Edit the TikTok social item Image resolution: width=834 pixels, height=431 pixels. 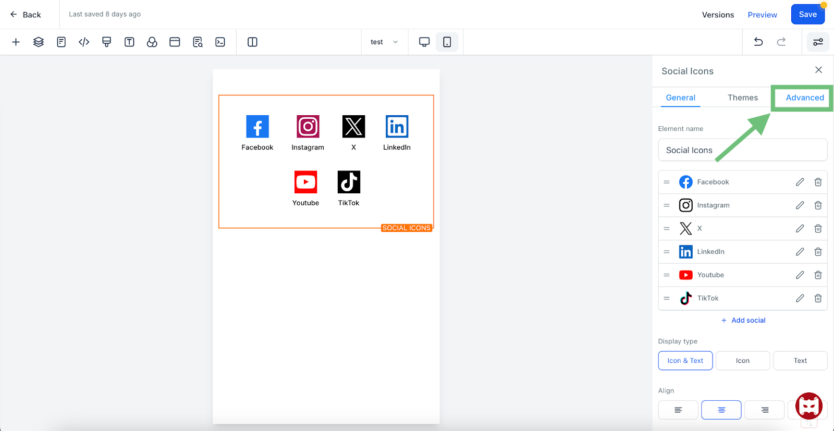[800, 298]
